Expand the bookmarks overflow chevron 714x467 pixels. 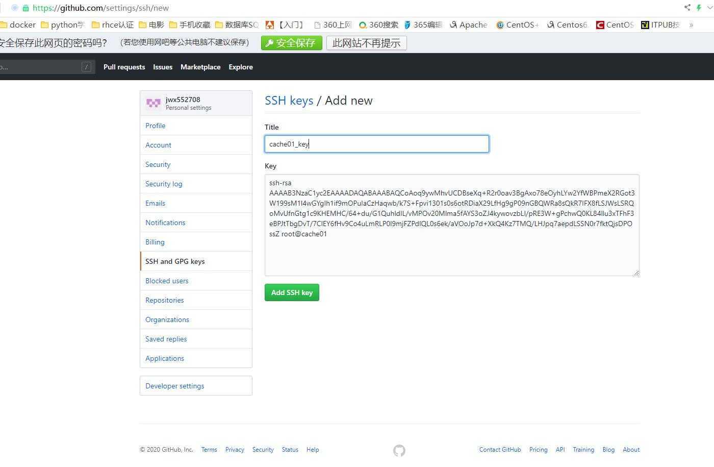tap(691, 24)
